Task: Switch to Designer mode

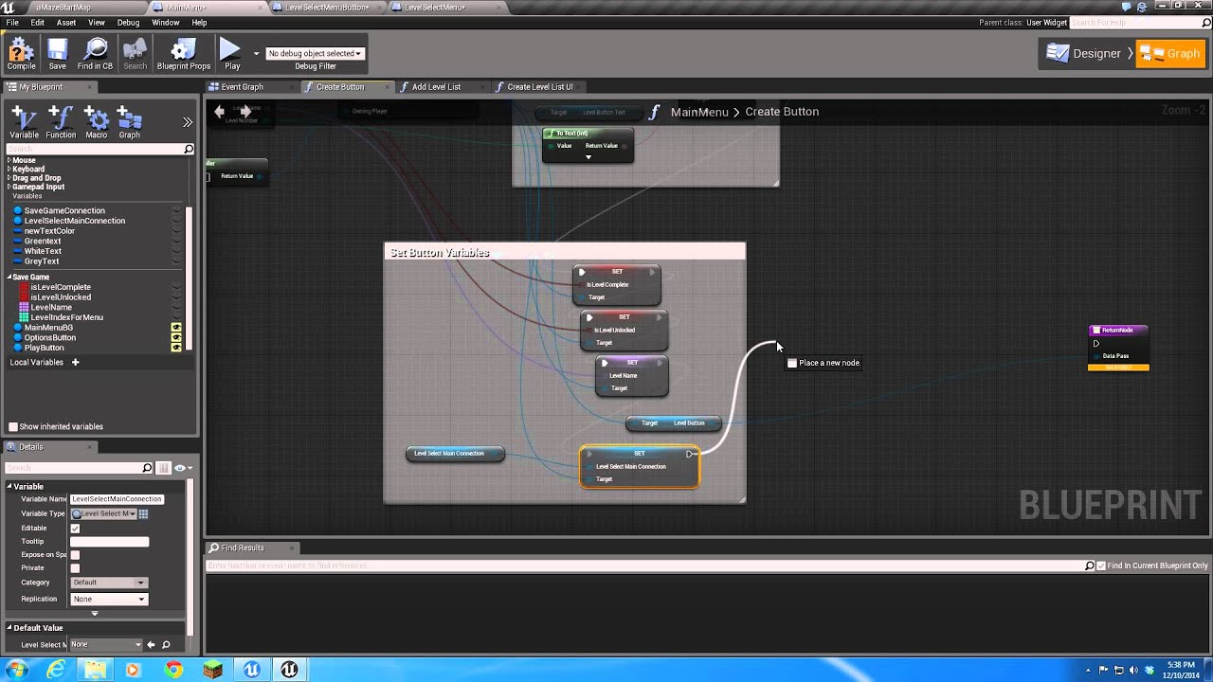Action: point(1086,54)
